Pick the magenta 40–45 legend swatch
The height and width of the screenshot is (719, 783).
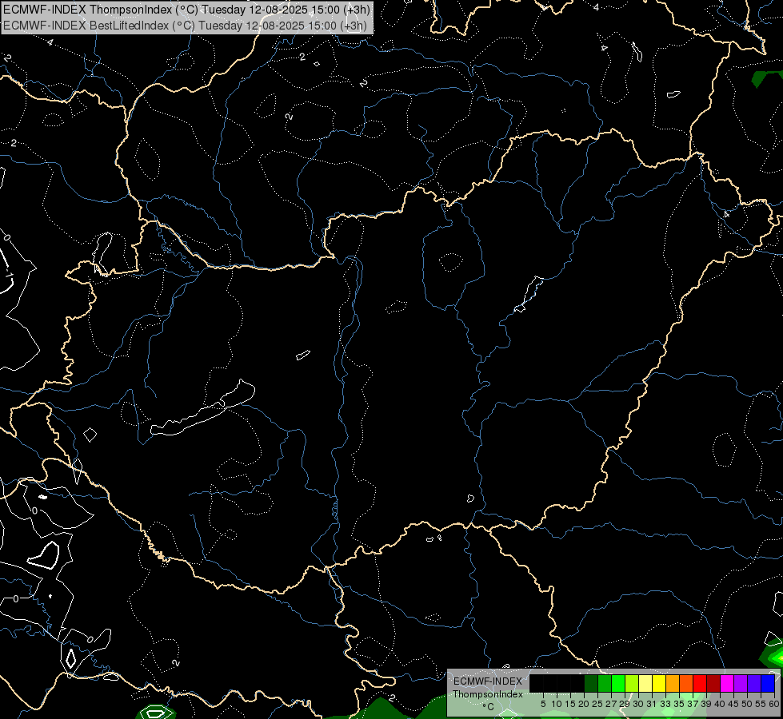(x=727, y=683)
